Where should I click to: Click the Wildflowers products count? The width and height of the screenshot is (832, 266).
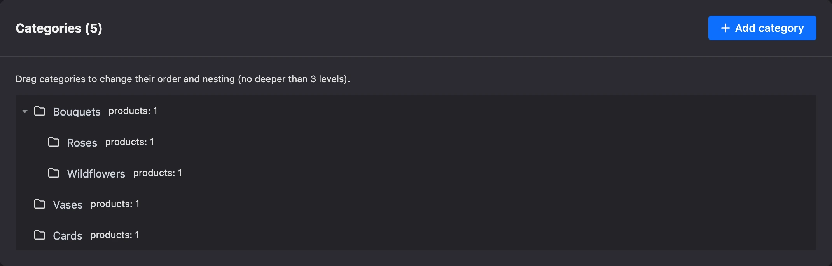(158, 173)
